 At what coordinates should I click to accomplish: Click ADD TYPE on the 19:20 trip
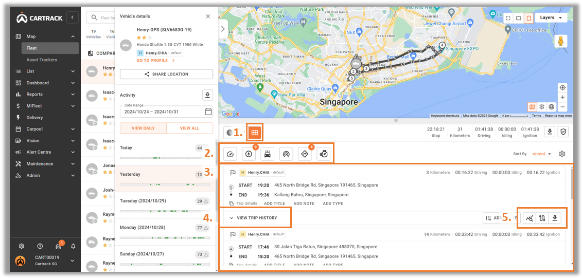pos(333,203)
